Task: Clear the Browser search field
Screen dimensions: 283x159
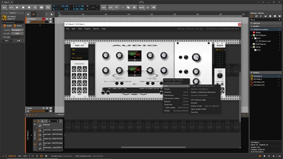Action: pyautogui.click(x=280, y=20)
